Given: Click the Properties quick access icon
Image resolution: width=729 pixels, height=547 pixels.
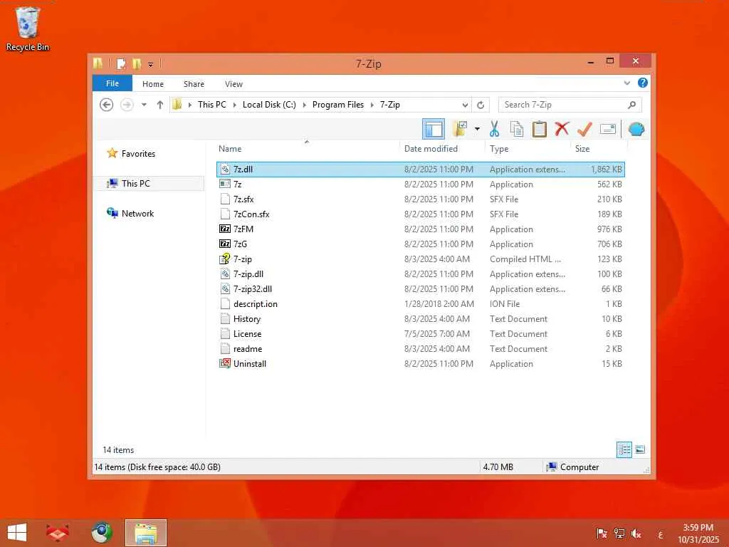Looking at the screenshot, I should [121, 63].
